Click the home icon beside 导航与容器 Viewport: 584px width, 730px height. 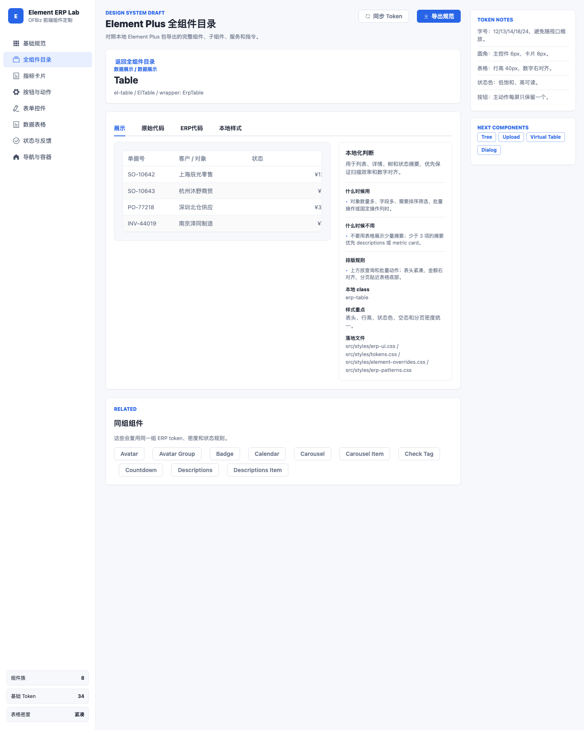tap(16, 157)
